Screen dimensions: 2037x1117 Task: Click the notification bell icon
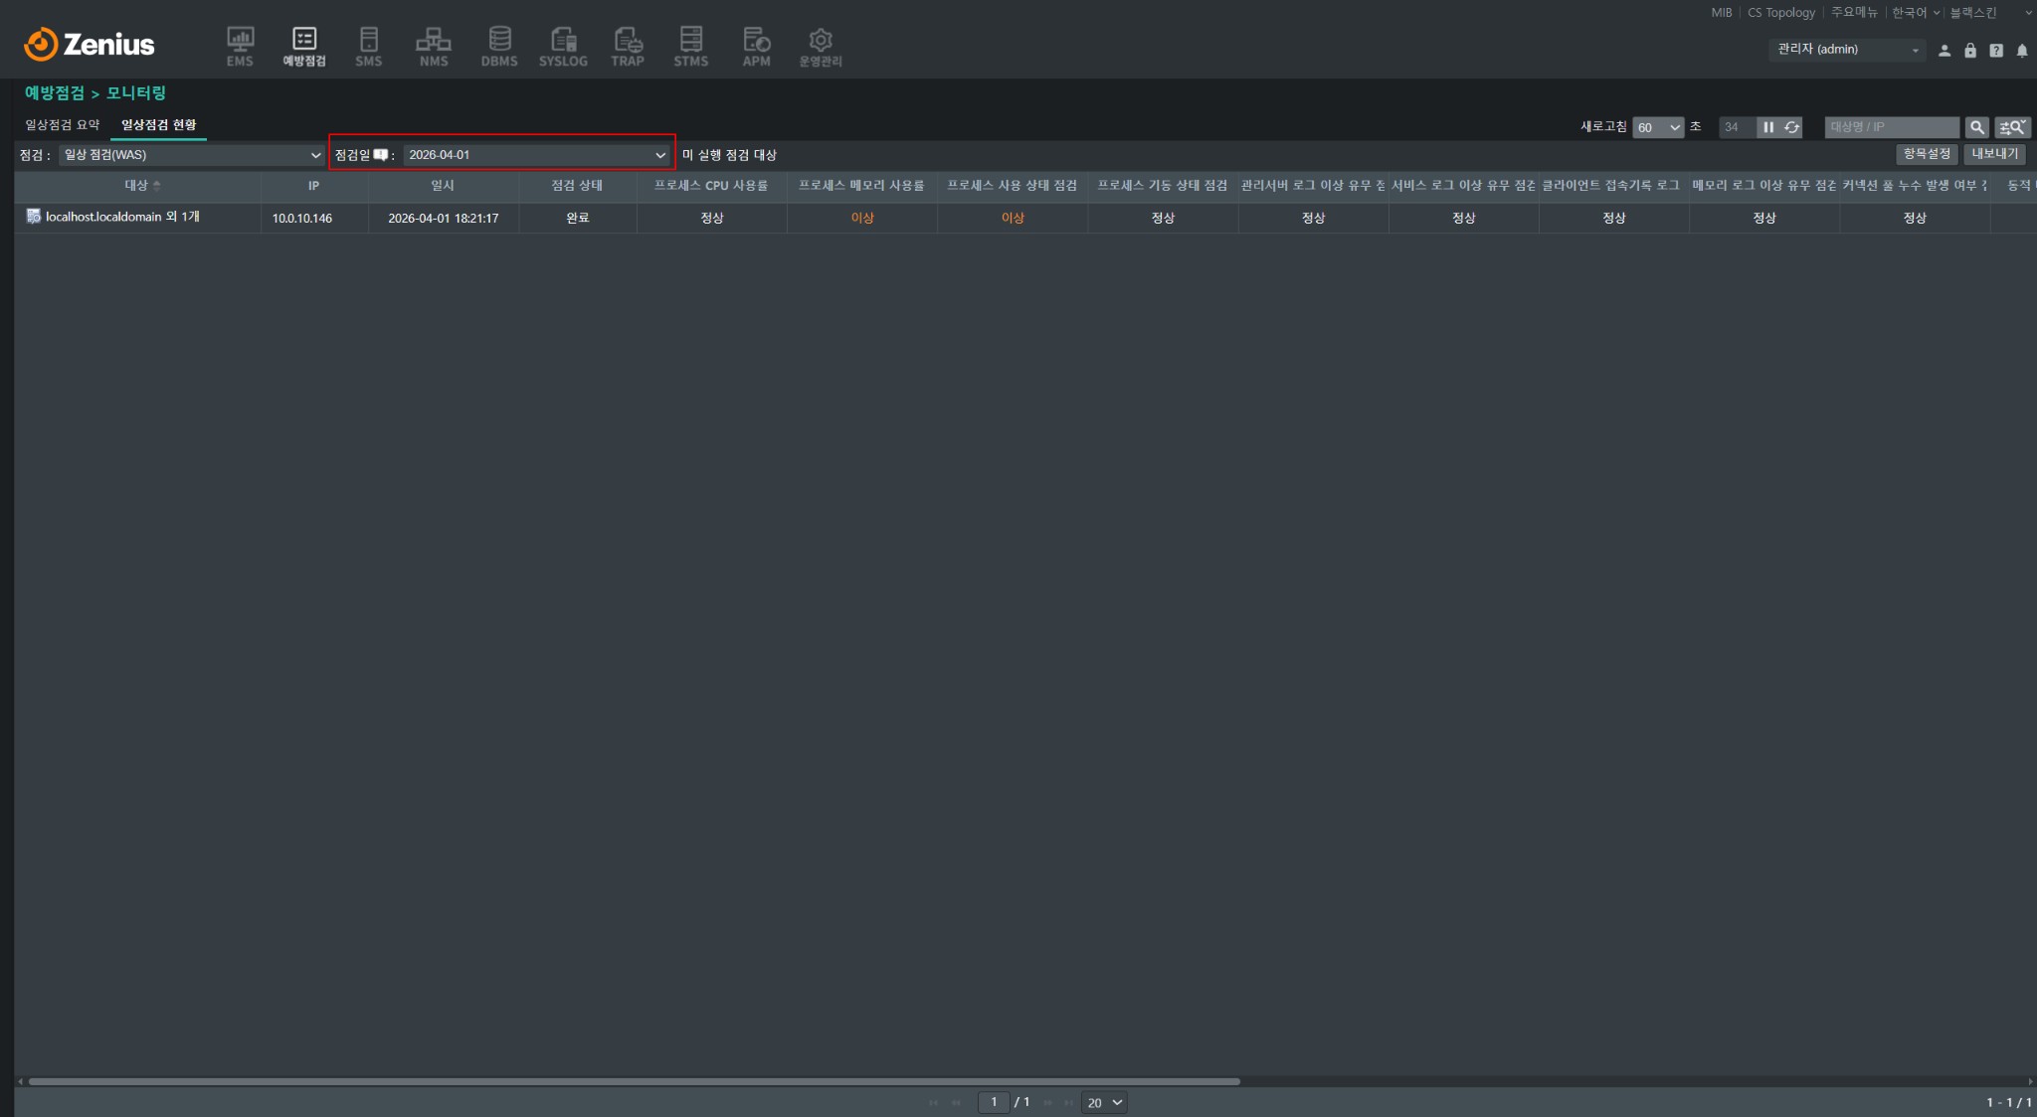[x=2022, y=51]
